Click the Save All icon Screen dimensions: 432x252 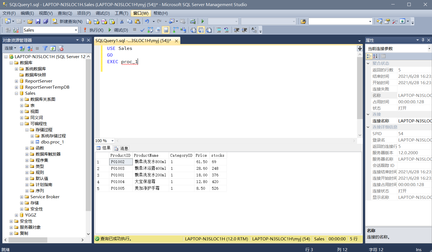tap(46, 21)
